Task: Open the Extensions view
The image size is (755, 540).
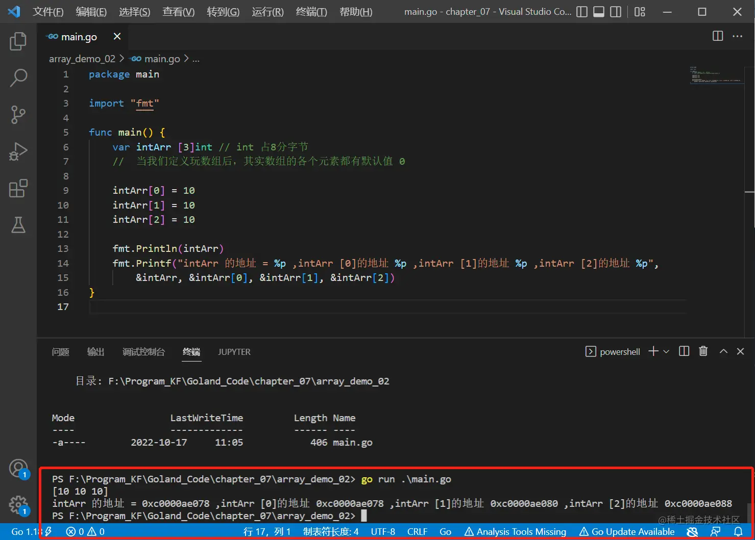Action: click(18, 188)
